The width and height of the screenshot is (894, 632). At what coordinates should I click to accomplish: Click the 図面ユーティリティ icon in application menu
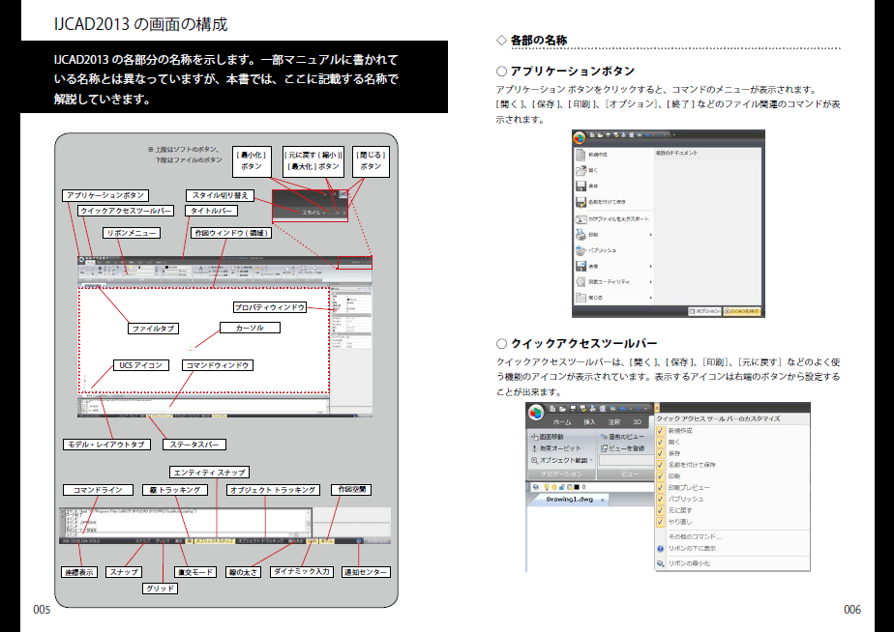click(581, 282)
